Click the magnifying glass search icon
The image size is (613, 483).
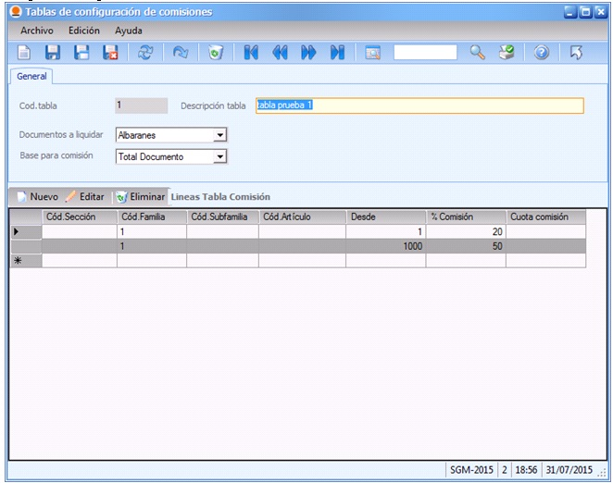pos(477,53)
